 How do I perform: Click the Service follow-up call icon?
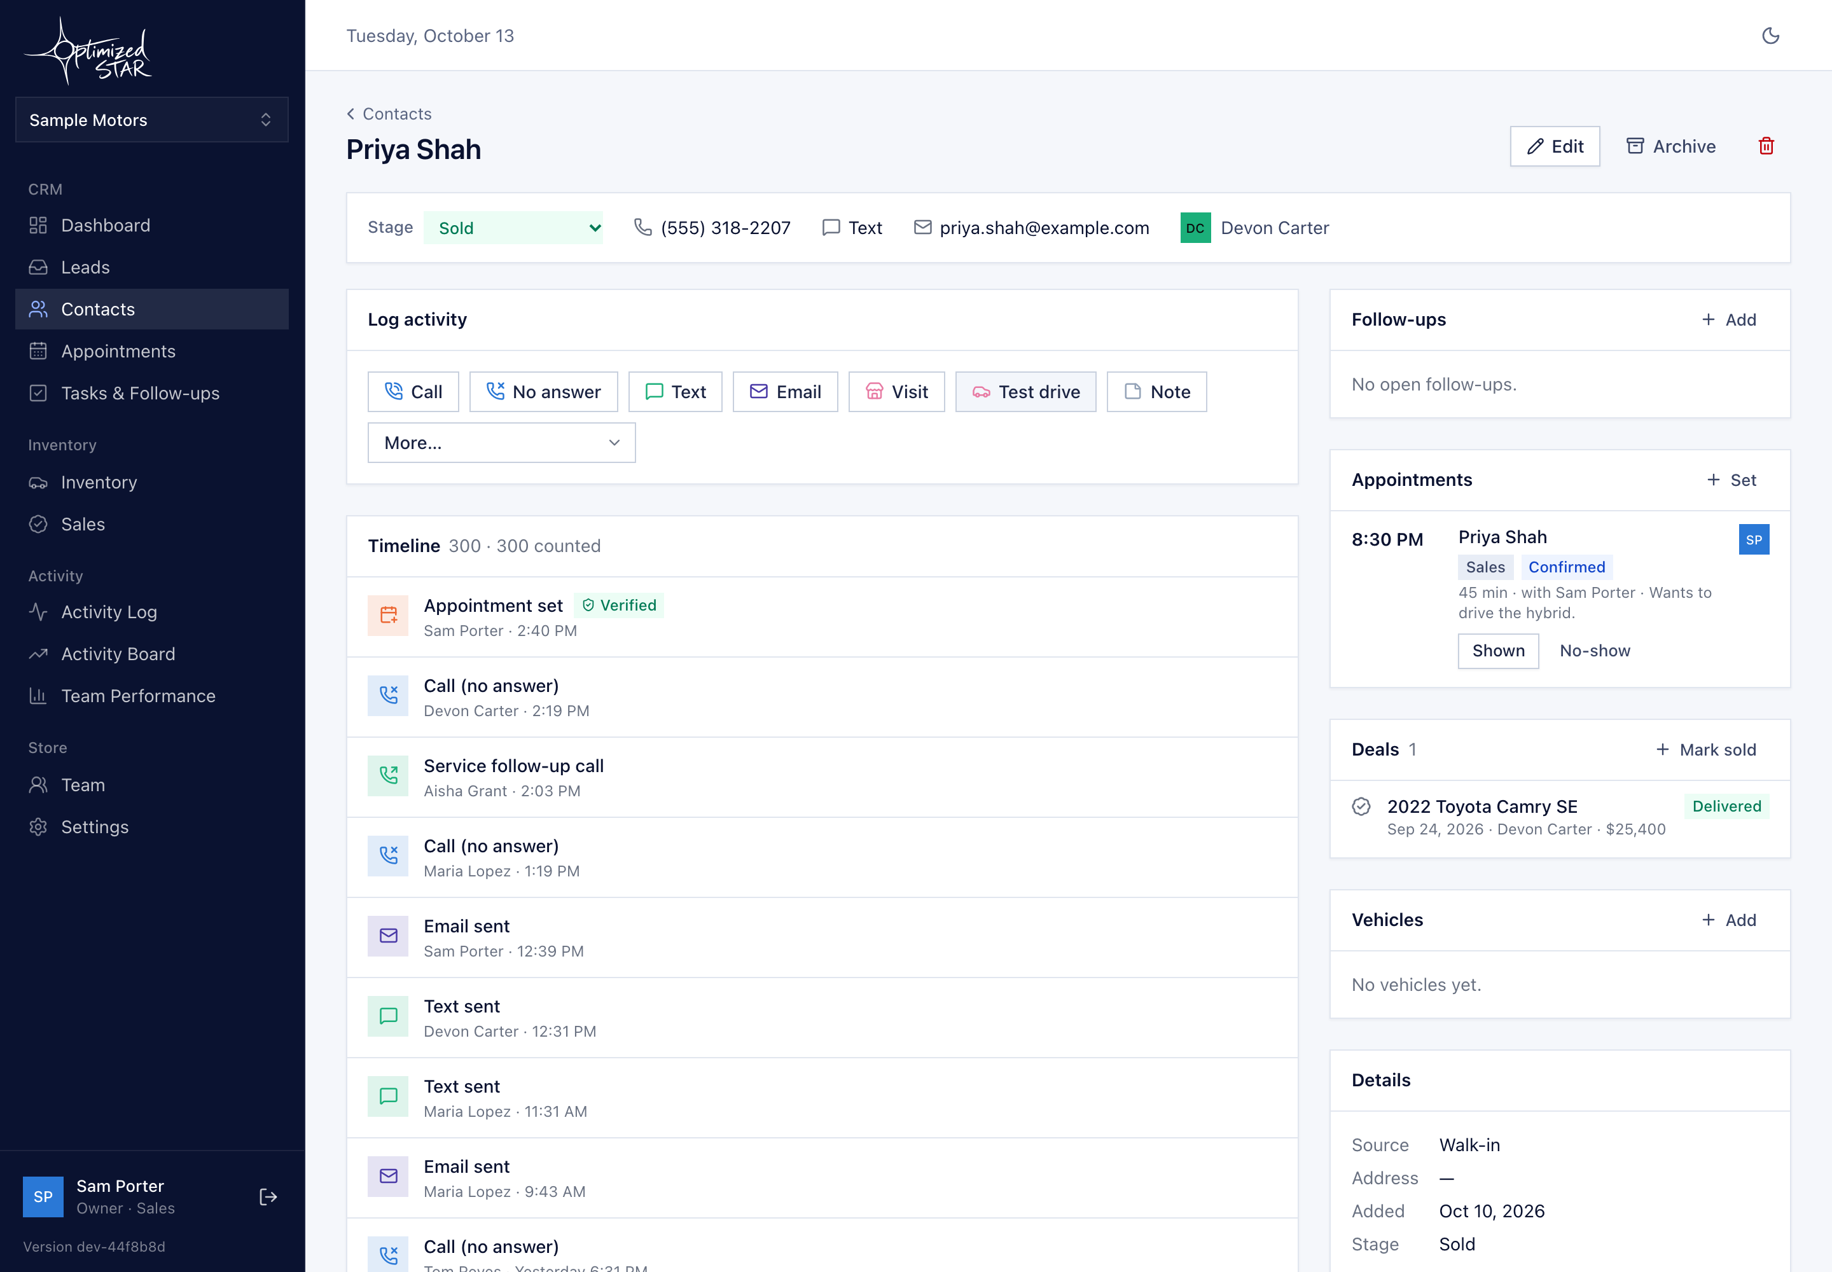point(388,775)
